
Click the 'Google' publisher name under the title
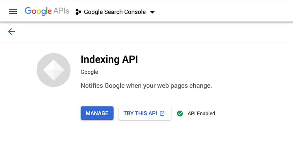(89, 72)
